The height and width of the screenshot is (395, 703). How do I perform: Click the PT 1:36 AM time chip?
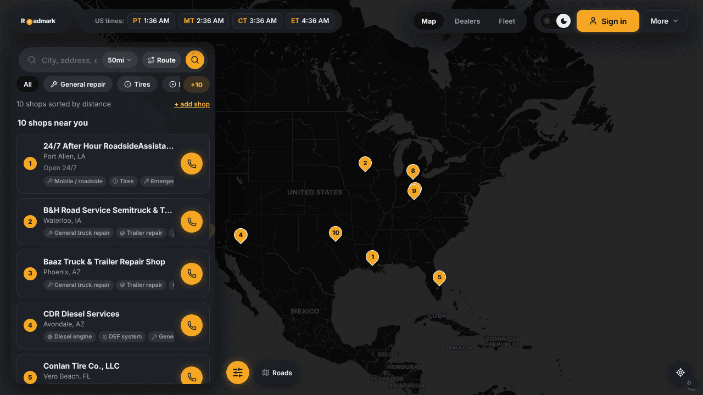click(151, 21)
